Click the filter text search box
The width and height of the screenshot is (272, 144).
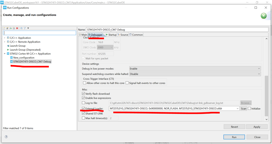[39, 33]
